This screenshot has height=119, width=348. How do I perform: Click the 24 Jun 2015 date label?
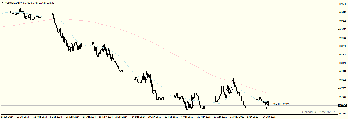(270, 117)
